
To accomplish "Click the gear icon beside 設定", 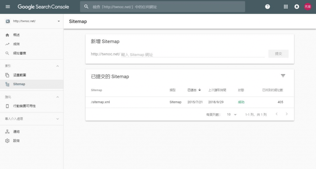I will pyautogui.click(x=7, y=141).
